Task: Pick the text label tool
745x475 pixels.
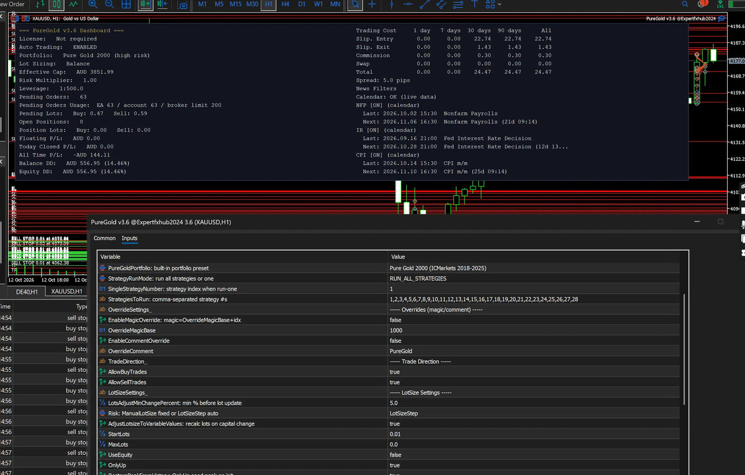Action: tap(475, 4)
